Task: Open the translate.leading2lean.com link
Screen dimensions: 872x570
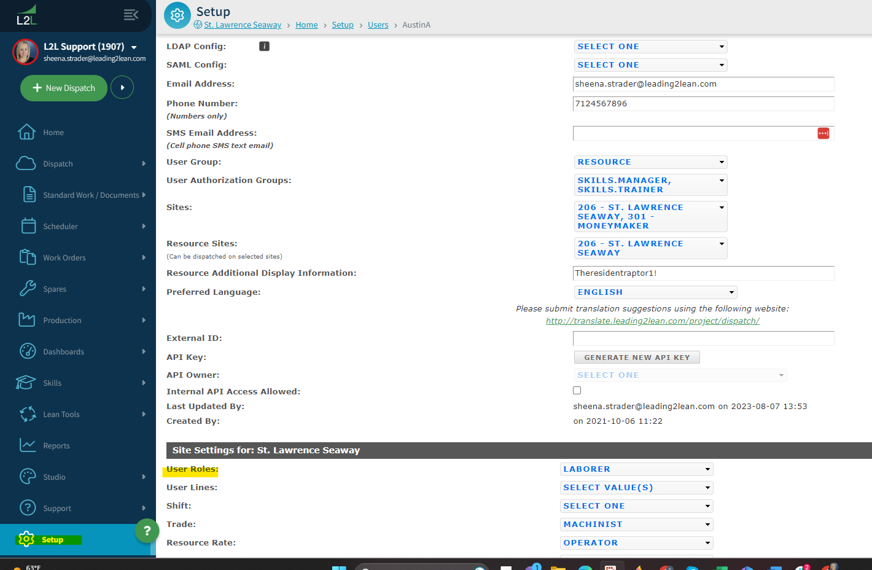Action: 652,321
